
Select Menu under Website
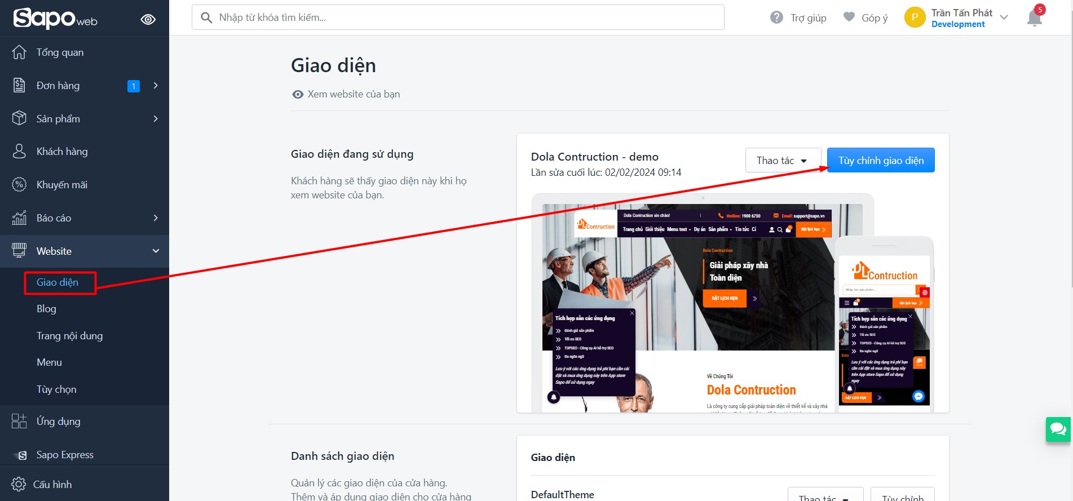[x=49, y=362]
